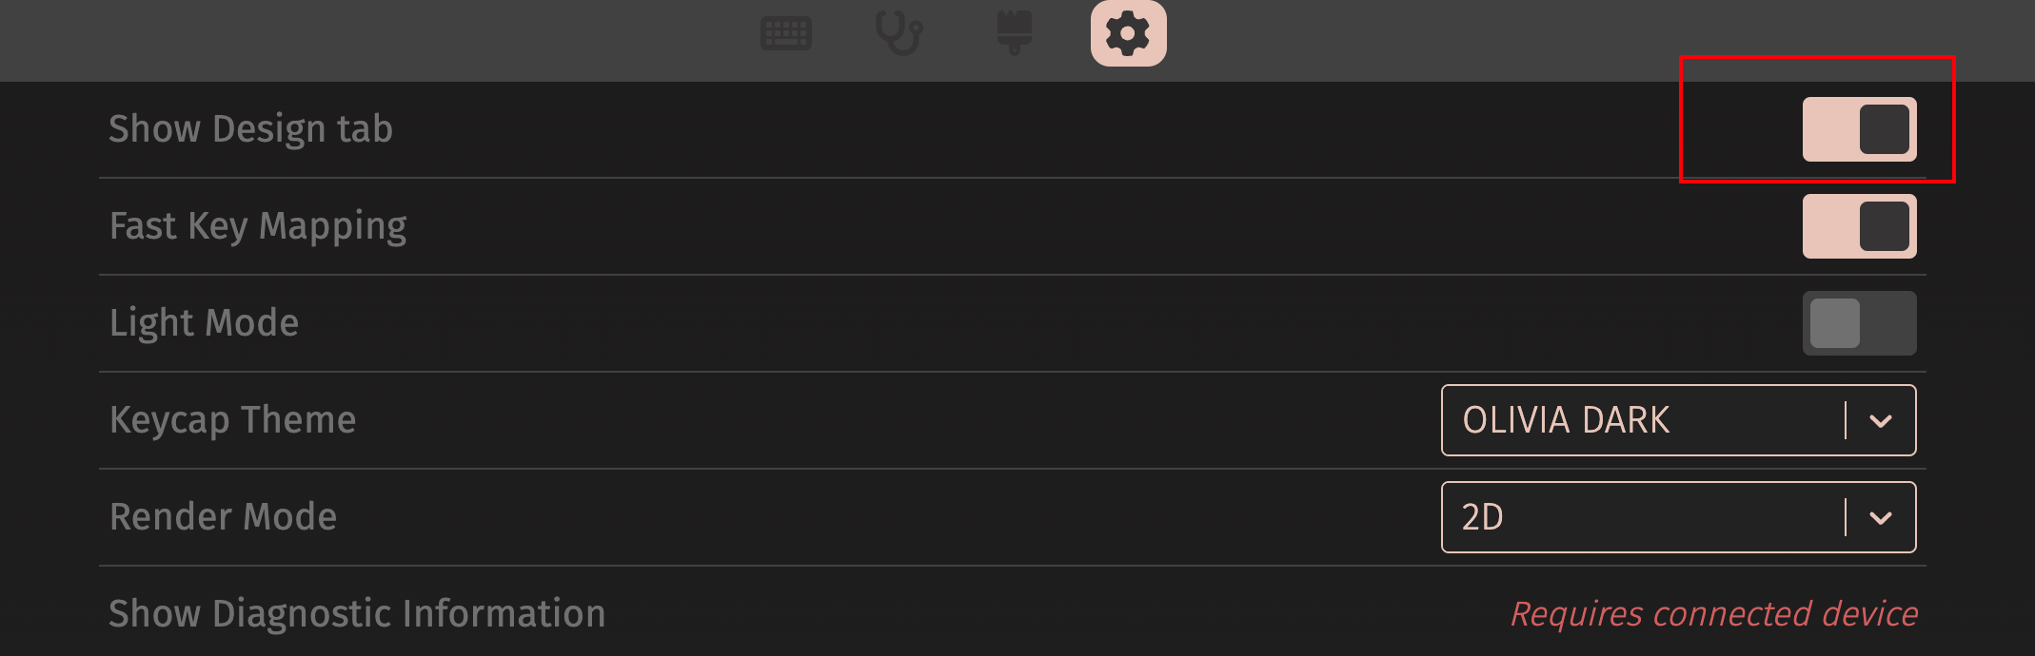Click the 2D selected value text
Viewport: 2035px width, 656px height.
coord(1483,517)
